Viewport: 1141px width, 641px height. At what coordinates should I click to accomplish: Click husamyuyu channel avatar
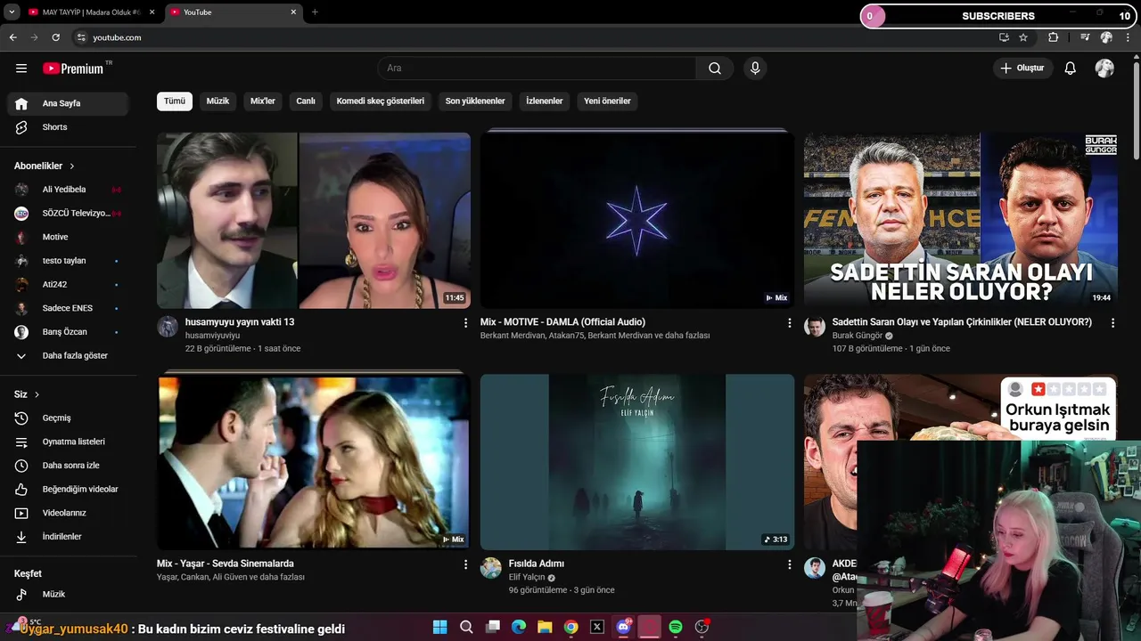(x=168, y=327)
